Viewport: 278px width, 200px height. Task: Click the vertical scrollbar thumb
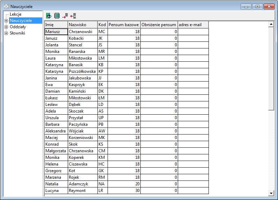point(271,69)
